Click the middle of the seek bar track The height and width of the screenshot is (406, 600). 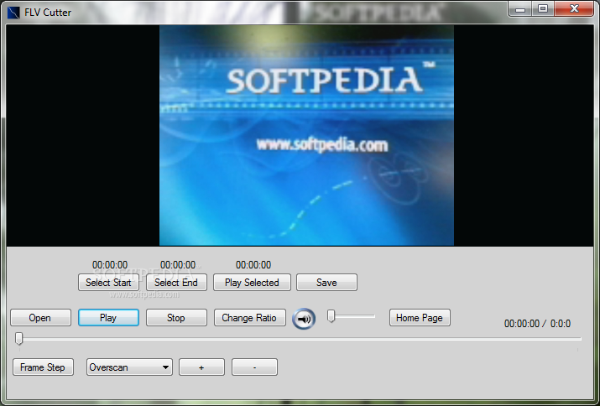[300, 339]
